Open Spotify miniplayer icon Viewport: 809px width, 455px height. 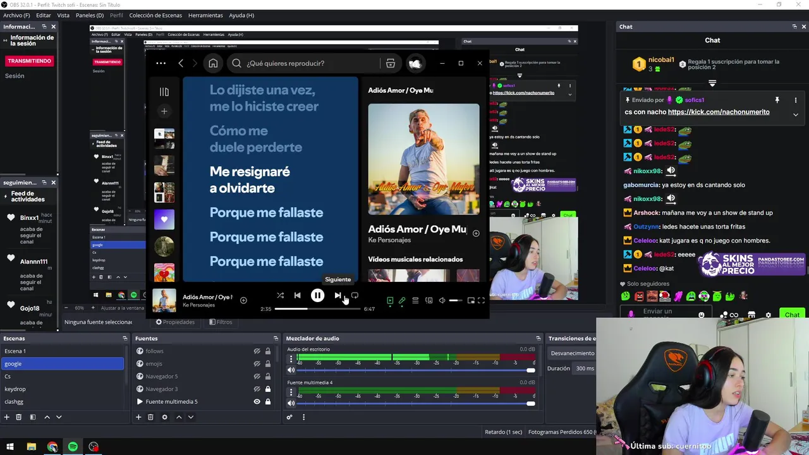[x=471, y=301]
